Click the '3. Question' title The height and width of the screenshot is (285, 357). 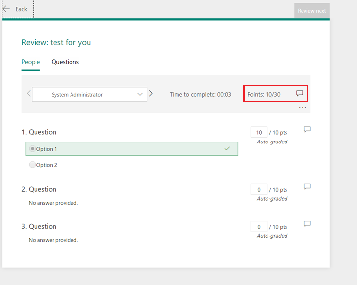click(39, 226)
